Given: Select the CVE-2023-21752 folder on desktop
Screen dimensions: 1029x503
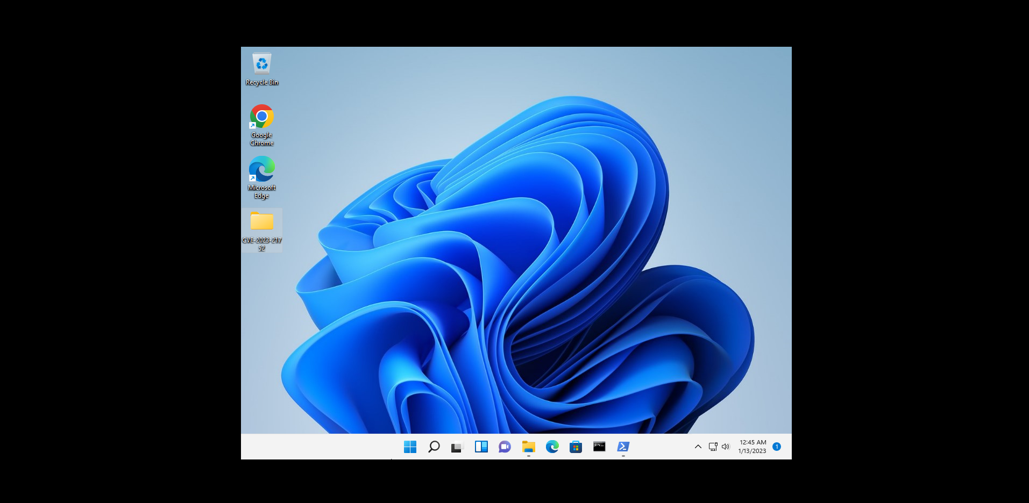Looking at the screenshot, I should pyautogui.click(x=262, y=231).
